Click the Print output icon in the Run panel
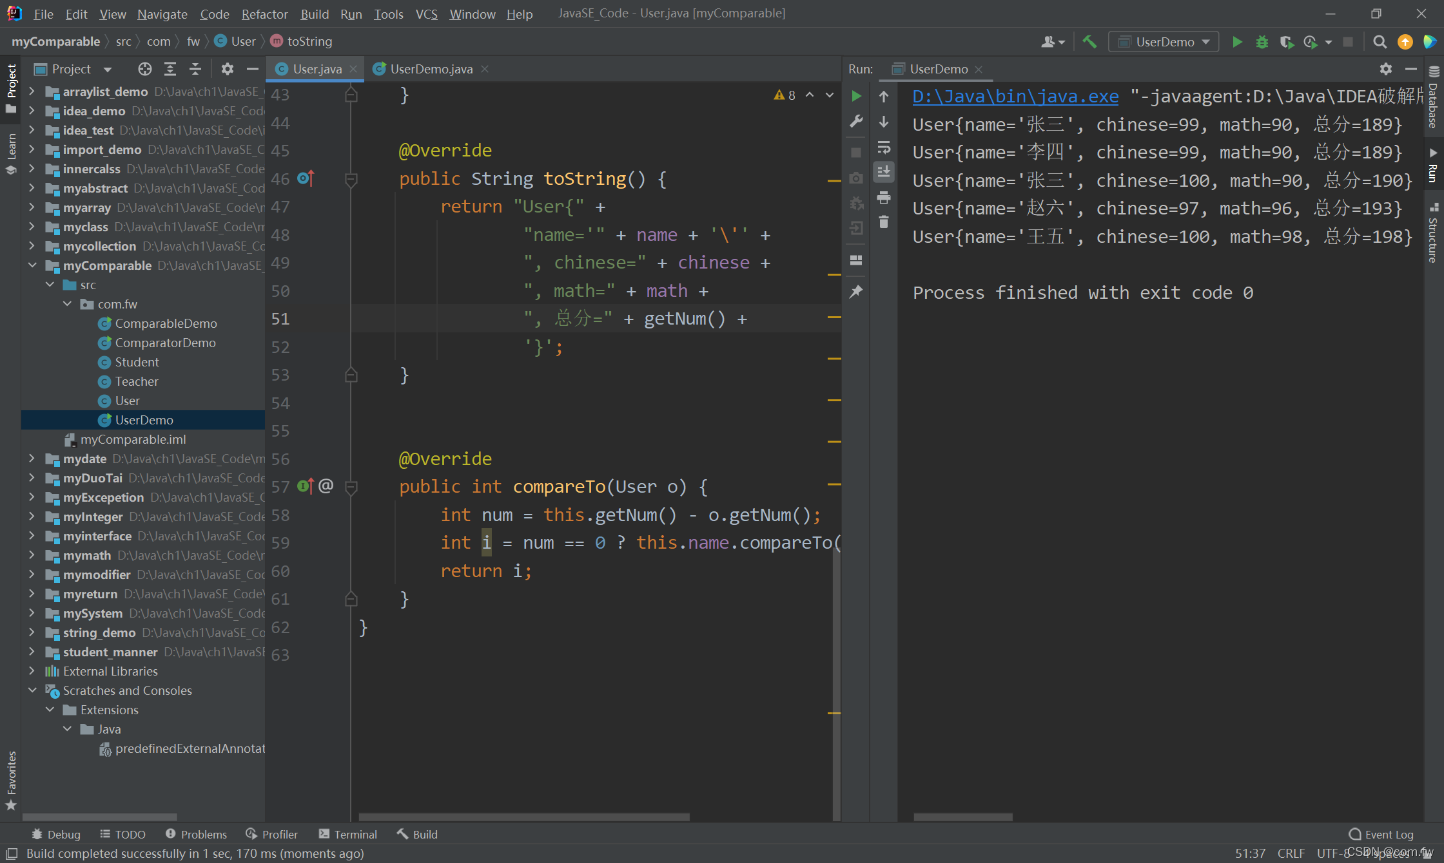Screen dimensions: 1444x863 pyautogui.click(x=884, y=198)
